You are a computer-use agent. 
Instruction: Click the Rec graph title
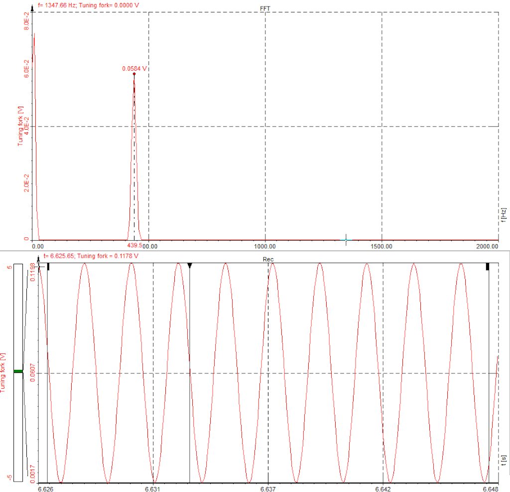tap(268, 260)
